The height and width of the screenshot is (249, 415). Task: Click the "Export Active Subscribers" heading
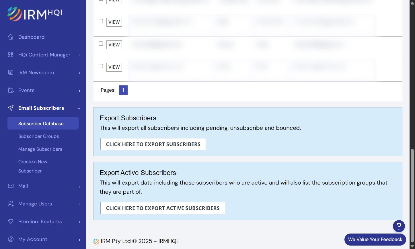pos(138,173)
